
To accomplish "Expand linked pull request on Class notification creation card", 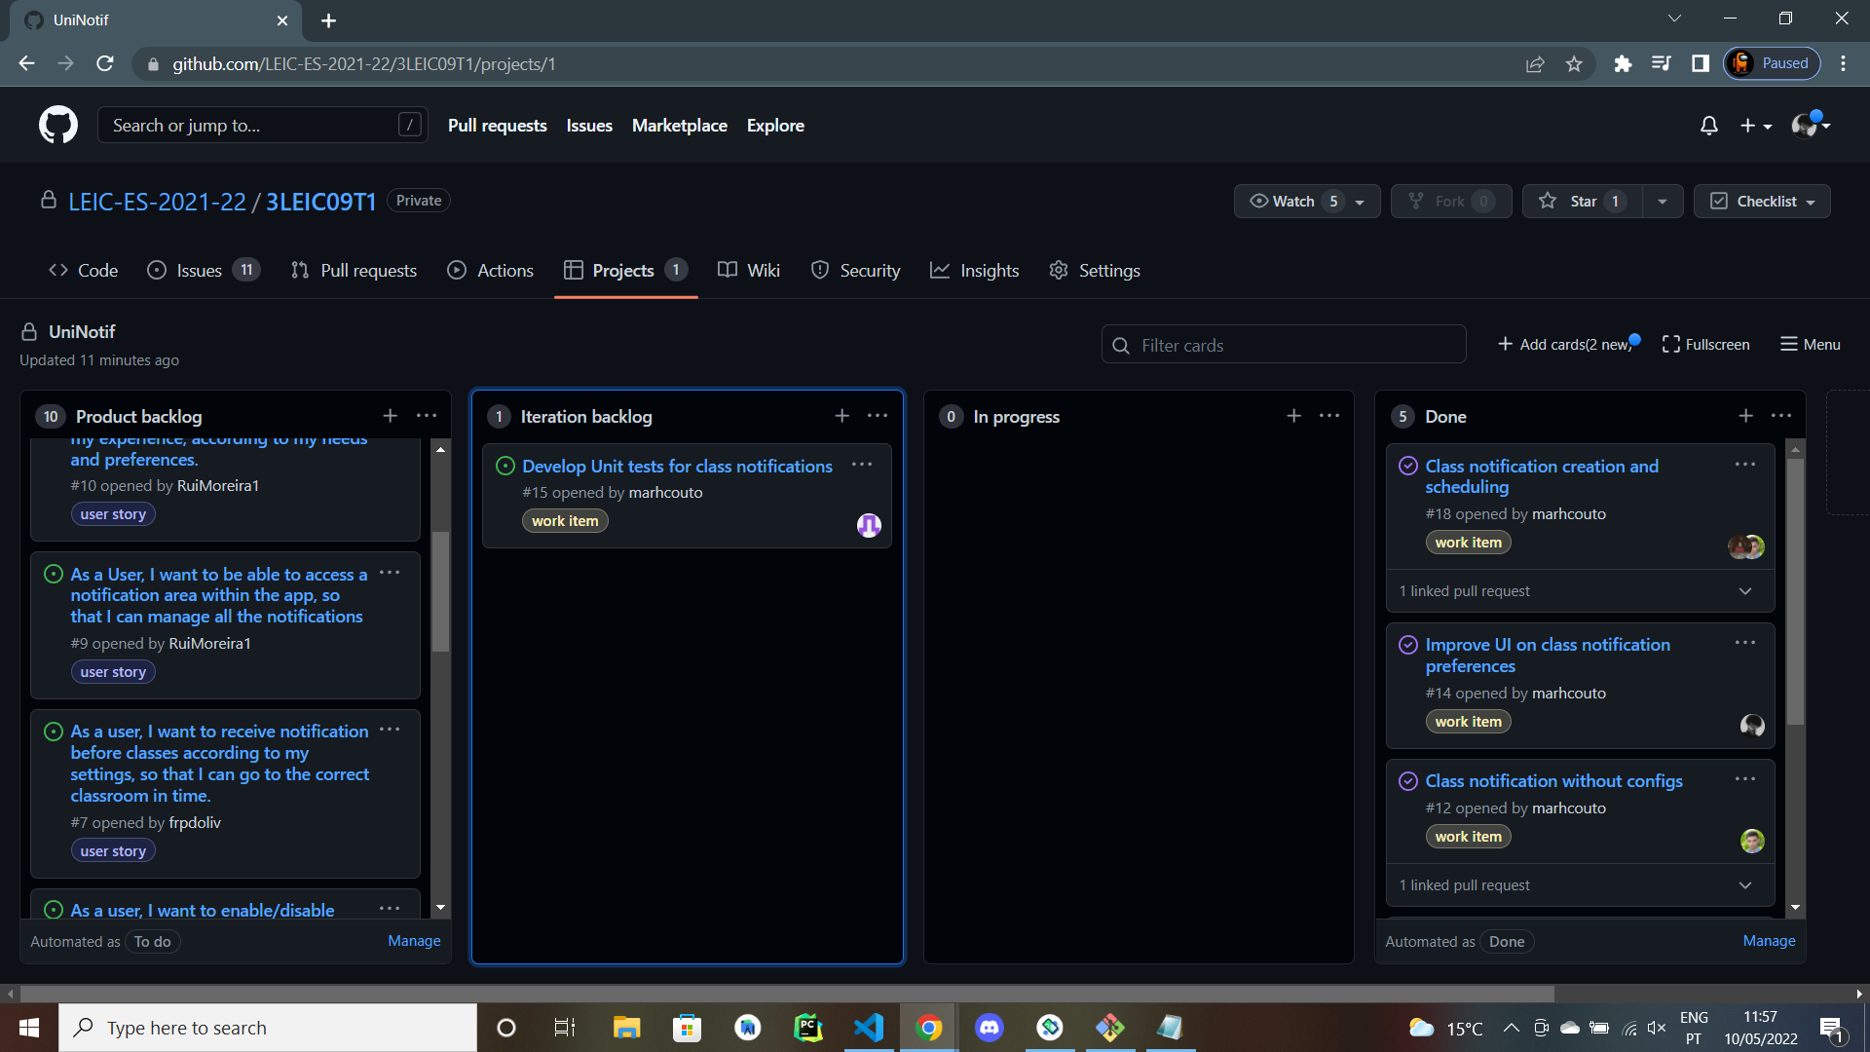I will pos(1744,591).
